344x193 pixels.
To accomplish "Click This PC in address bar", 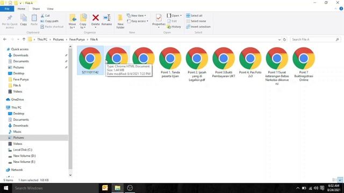I will point(42,39).
